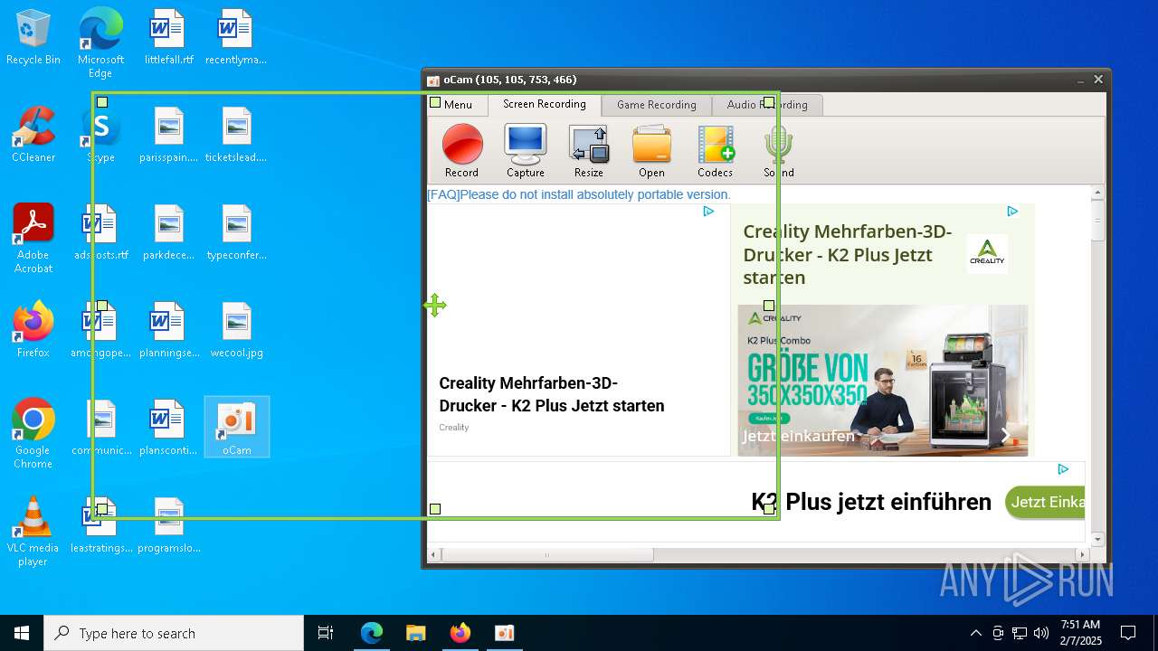Open the volume control in system tray

[x=1041, y=633]
